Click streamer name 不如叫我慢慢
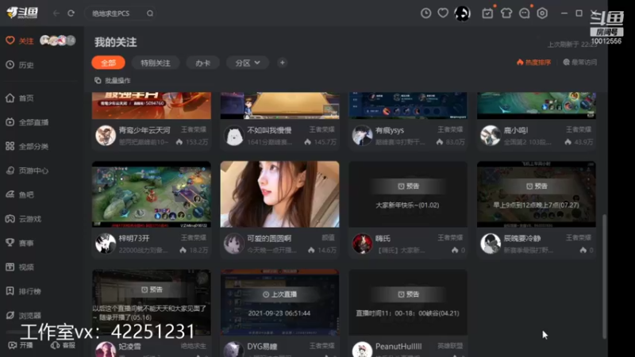The height and width of the screenshot is (357, 635). tap(269, 130)
